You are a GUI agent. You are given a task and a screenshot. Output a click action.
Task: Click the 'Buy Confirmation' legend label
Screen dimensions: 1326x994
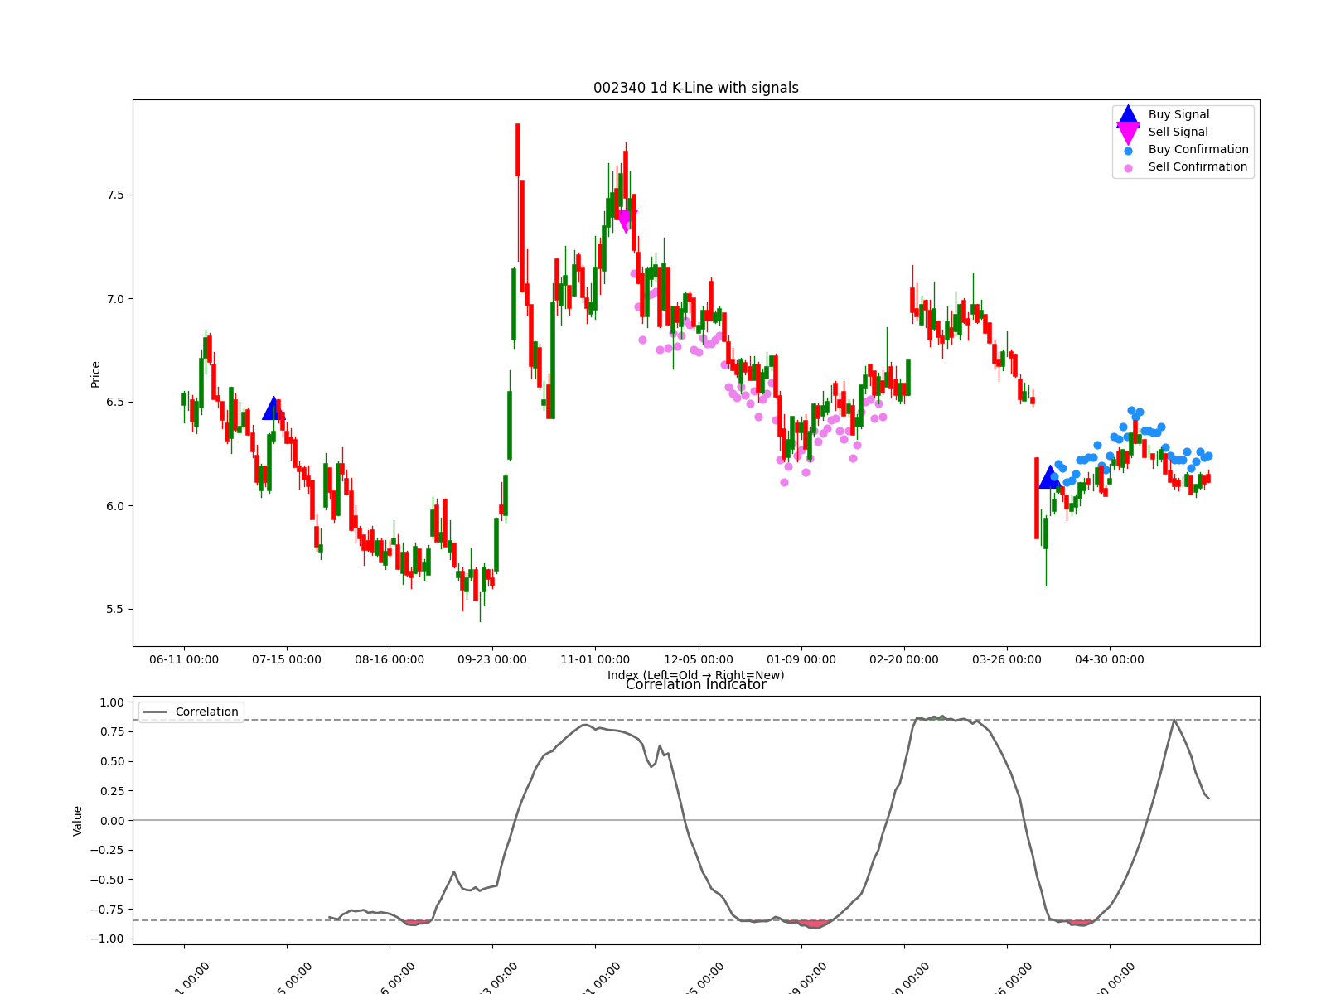click(x=1198, y=149)
